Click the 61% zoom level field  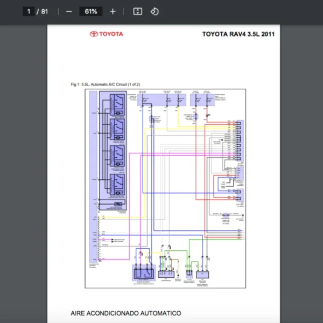click(x=90, y=11)
